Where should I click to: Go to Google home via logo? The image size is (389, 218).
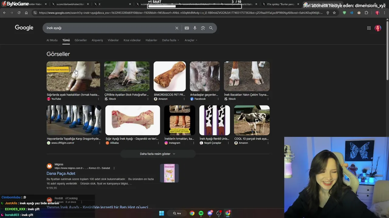24,28
